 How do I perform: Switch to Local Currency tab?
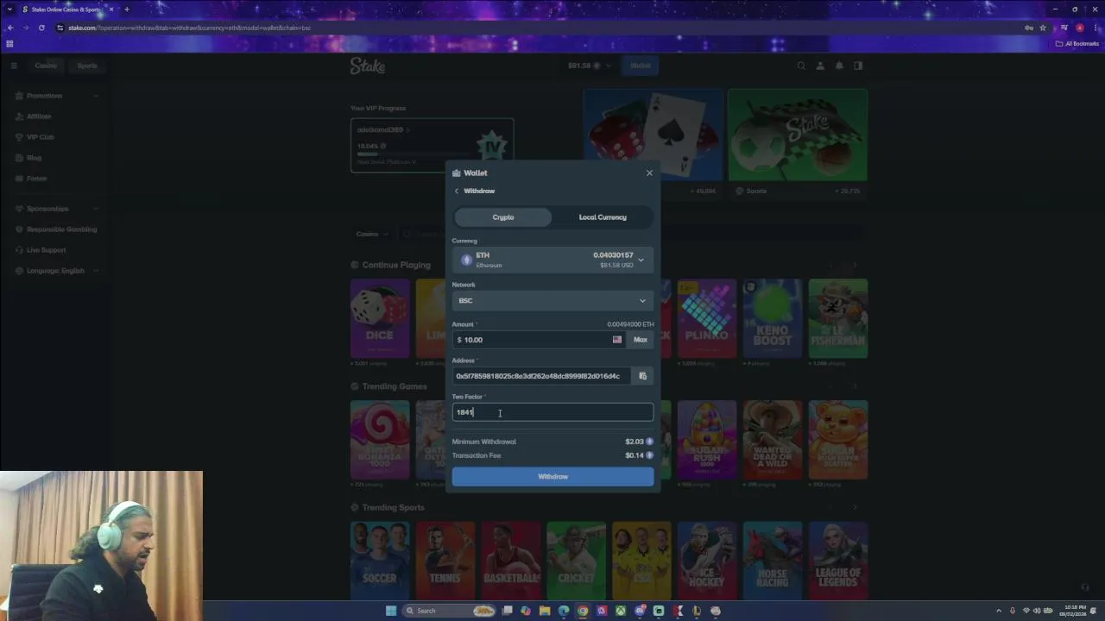[x=603, y=217]
